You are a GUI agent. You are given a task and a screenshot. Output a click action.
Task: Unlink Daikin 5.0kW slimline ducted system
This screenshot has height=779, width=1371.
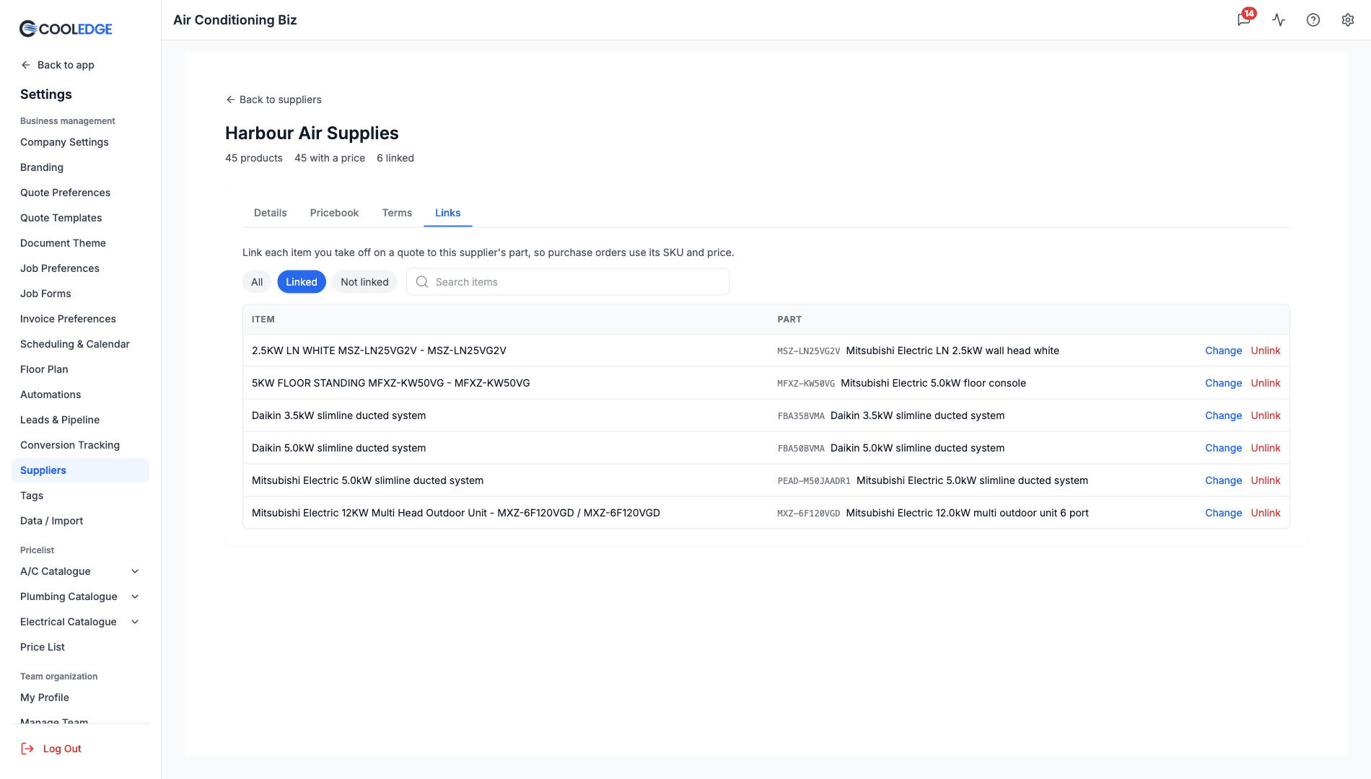pyautogui.click(x=1266, y=448)
